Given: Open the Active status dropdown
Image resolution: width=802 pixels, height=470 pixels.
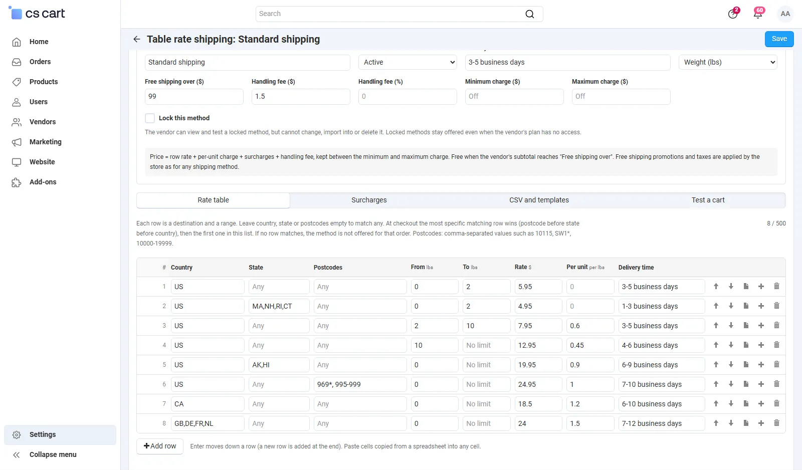Looking at the screenshot, I should click(x=408, y=62).
